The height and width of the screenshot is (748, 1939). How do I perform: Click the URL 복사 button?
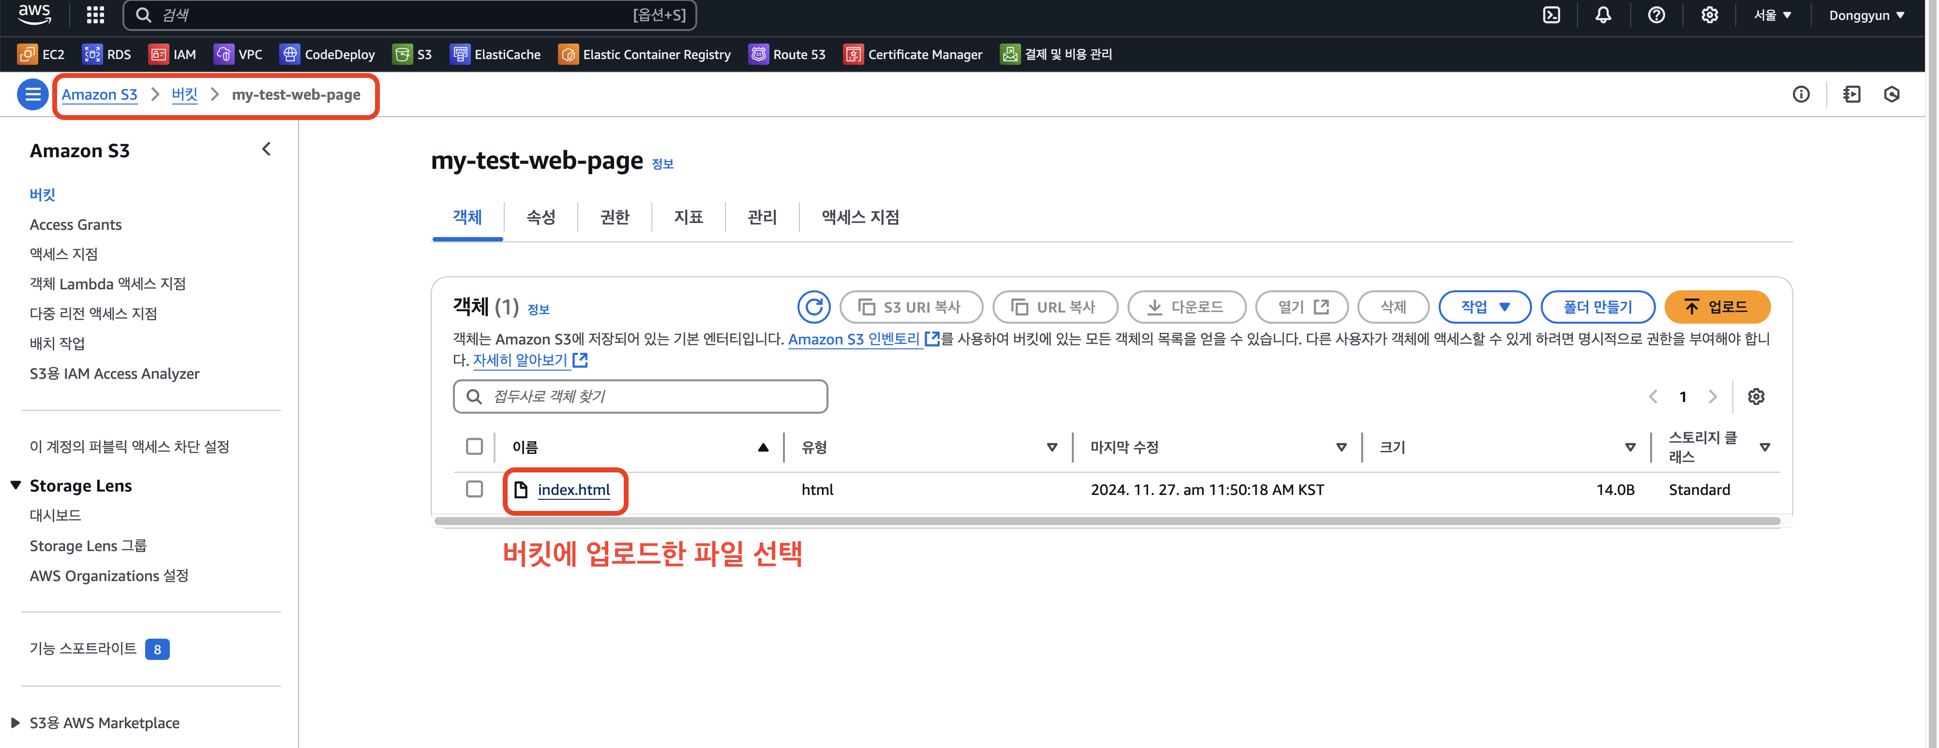(x=1055, y=306)
